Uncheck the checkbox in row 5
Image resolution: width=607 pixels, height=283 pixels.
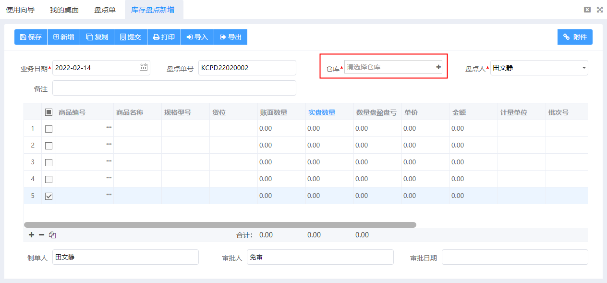point(49,196)
